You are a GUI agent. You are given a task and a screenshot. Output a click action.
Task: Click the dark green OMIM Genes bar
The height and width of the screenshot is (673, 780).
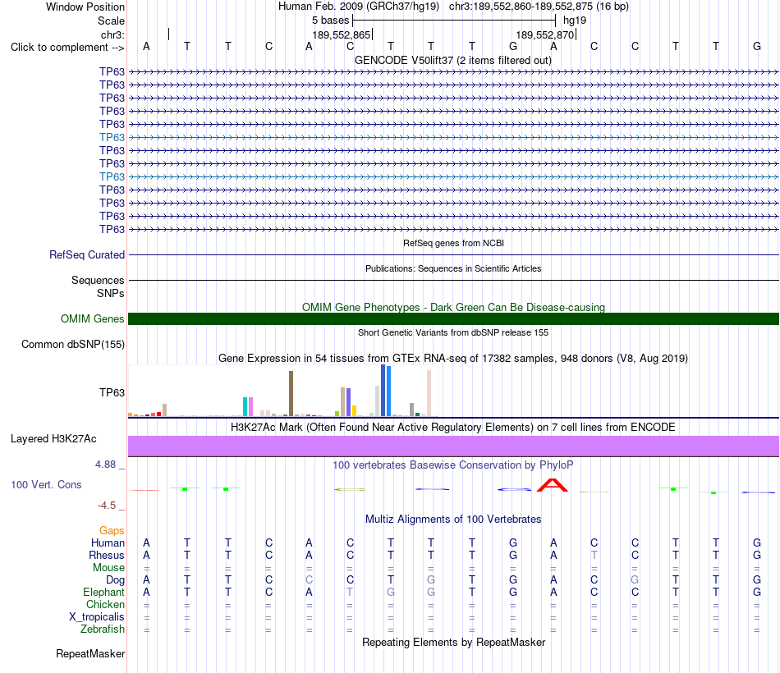(x=454, y=318)
